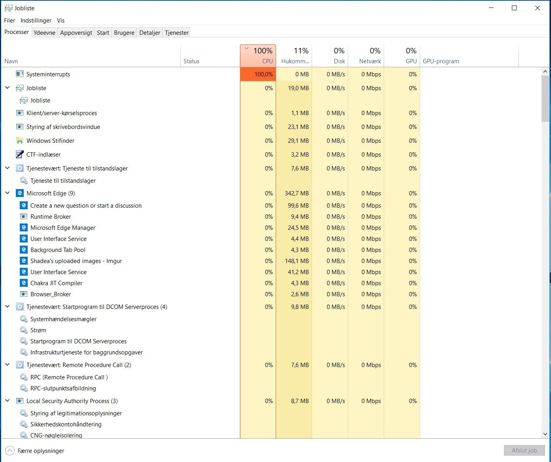Click the Edge icon beside Create a new question
The height and width of the screenshot is (462, 551).
23,205
